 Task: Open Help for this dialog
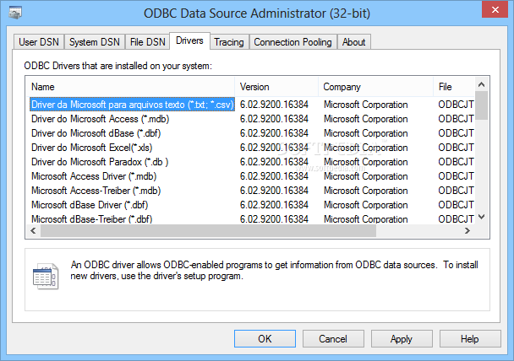point(470,339)
